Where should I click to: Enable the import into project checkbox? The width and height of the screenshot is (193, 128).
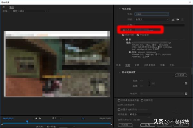pos(119,105)
